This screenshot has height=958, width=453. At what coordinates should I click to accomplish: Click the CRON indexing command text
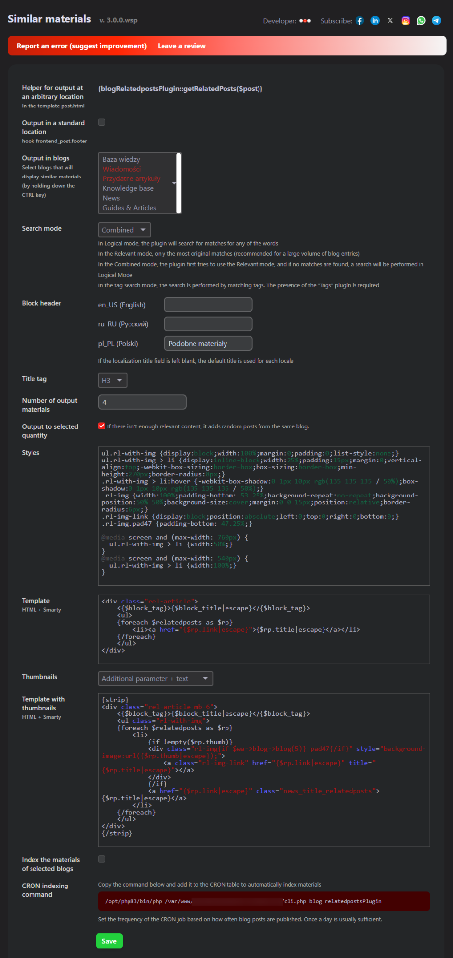(x=264, y=901)
